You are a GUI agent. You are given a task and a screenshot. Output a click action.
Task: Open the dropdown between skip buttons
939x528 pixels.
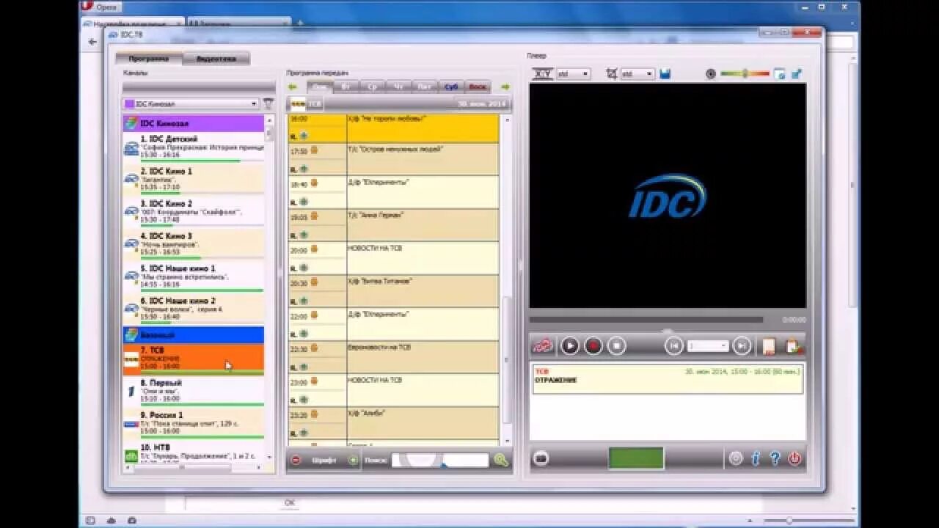708,345
